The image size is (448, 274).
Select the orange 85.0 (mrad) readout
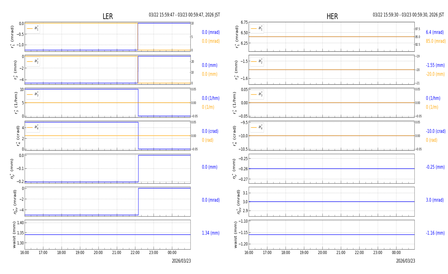coord(436,41)
